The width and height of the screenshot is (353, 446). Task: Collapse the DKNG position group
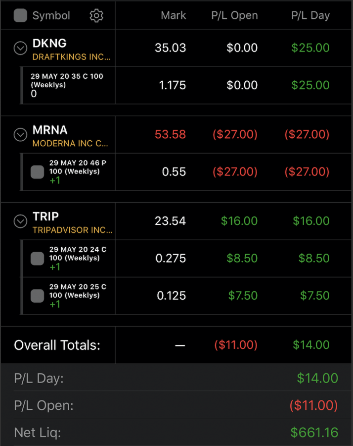pos(20,48)
